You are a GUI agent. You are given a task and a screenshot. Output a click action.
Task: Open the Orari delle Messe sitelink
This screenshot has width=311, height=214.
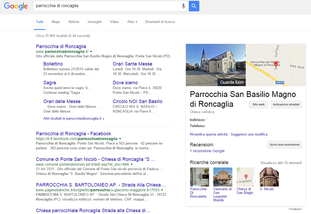coord(62,101)
